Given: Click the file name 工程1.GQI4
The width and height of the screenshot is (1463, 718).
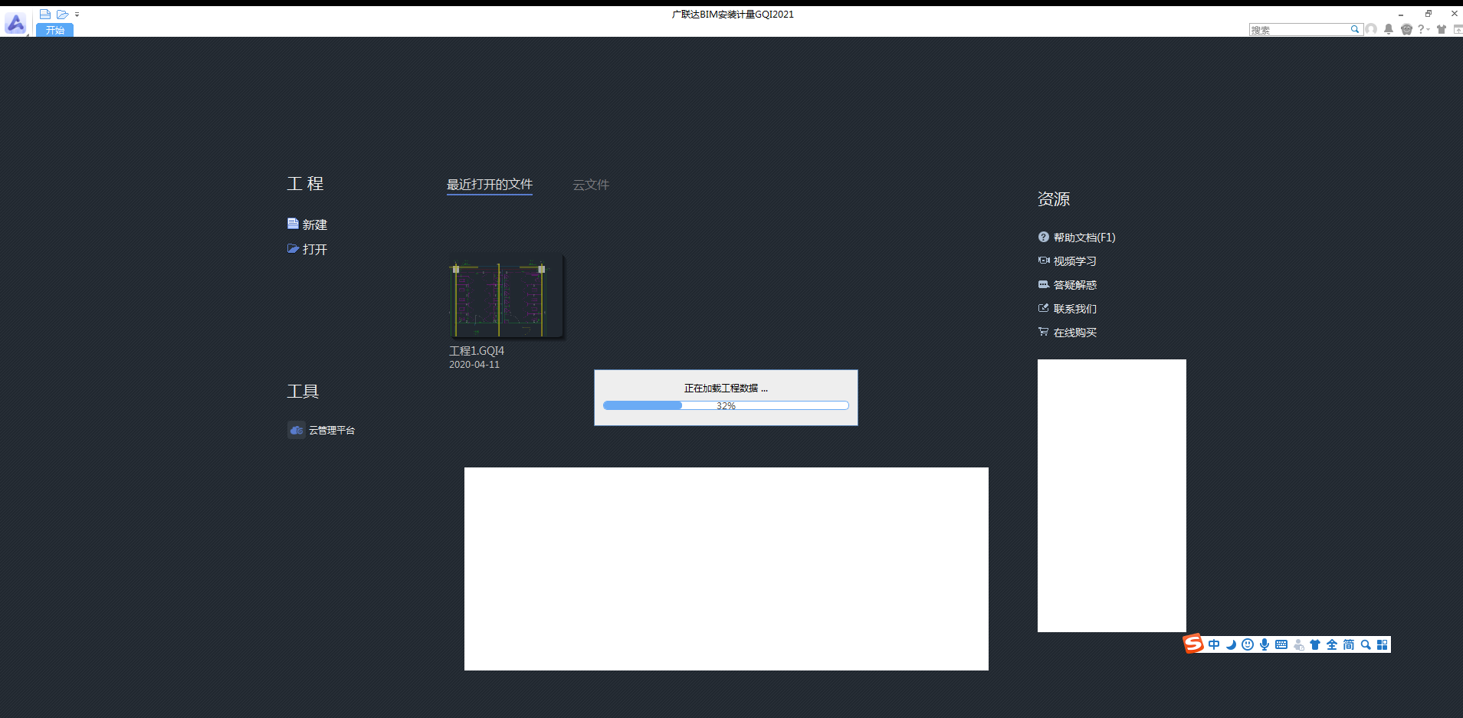Looking at the screenshot, I should [477, 351].
